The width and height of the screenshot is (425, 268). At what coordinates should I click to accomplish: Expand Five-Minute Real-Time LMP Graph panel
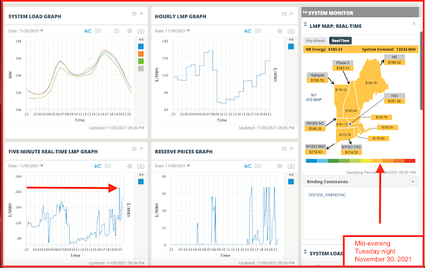point(141,149)
